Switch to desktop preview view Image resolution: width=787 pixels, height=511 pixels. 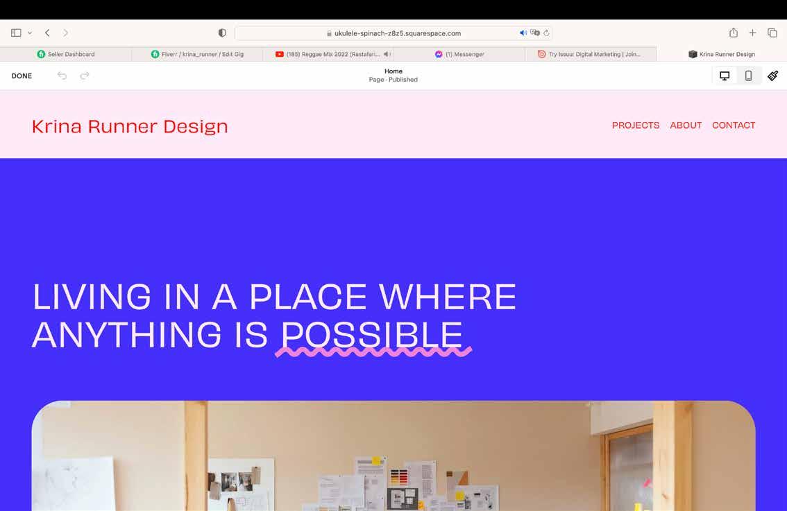[725, 76]
